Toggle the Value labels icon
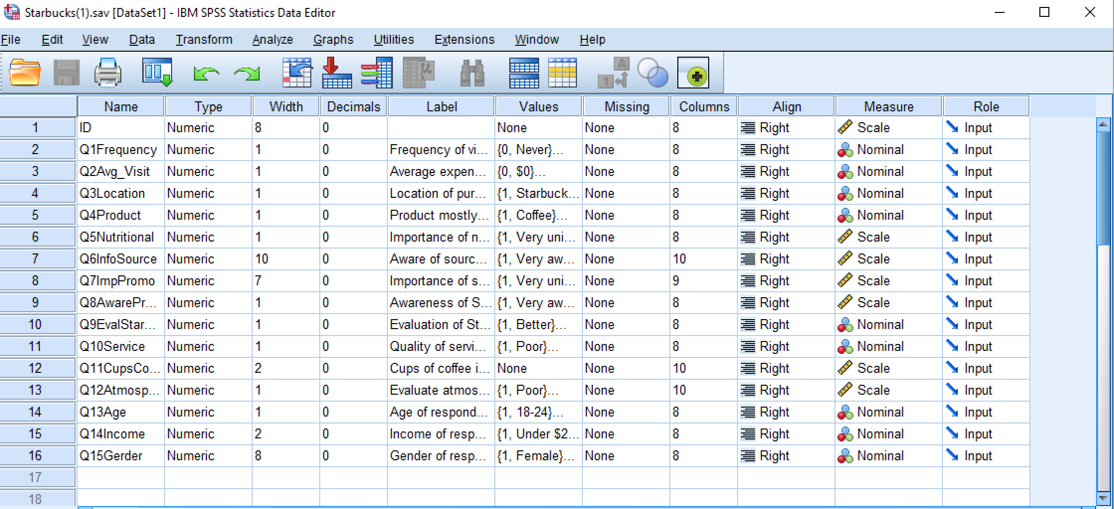Viewport: 1114px width, 509px height. pos(614,73)
